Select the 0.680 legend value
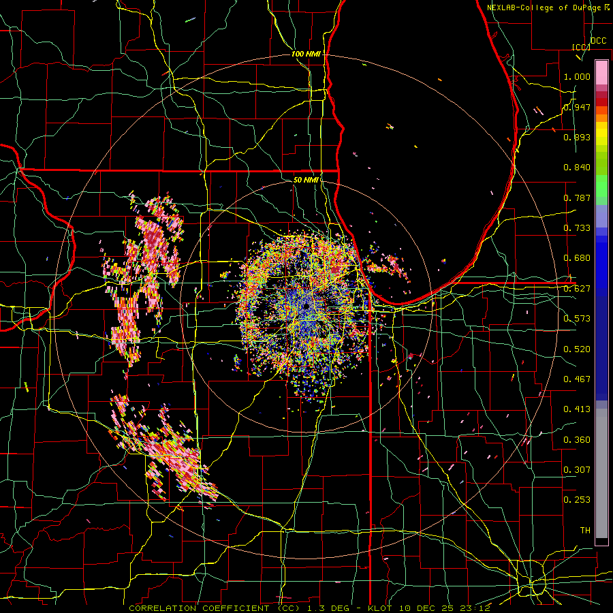The height and width of the screenshot is (613, 613). coord(577,258)
